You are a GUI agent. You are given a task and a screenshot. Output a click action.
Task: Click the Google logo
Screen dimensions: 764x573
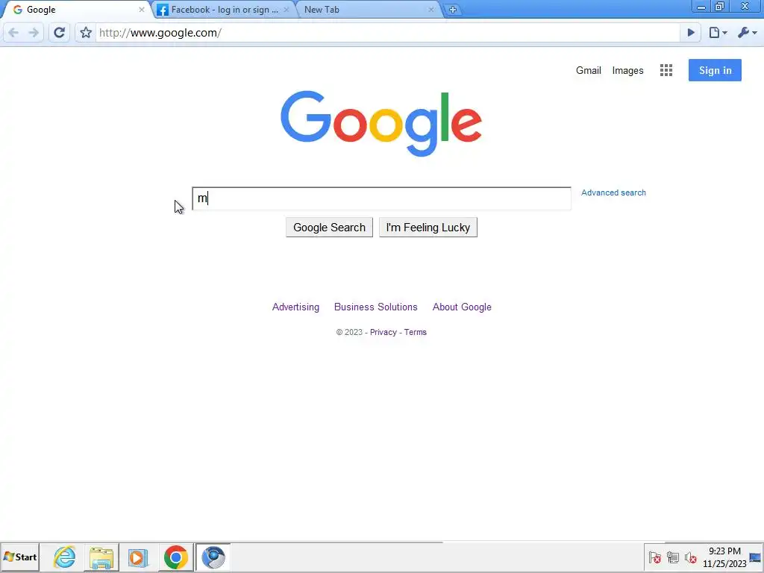(381, 123)
